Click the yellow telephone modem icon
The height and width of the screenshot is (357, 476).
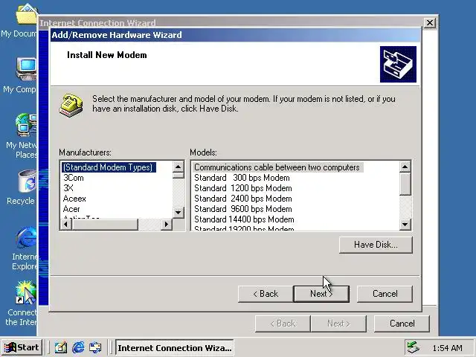[71, 106]
